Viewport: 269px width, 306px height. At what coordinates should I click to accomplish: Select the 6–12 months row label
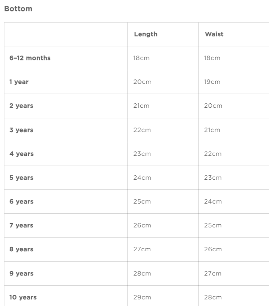click(30, 58)
